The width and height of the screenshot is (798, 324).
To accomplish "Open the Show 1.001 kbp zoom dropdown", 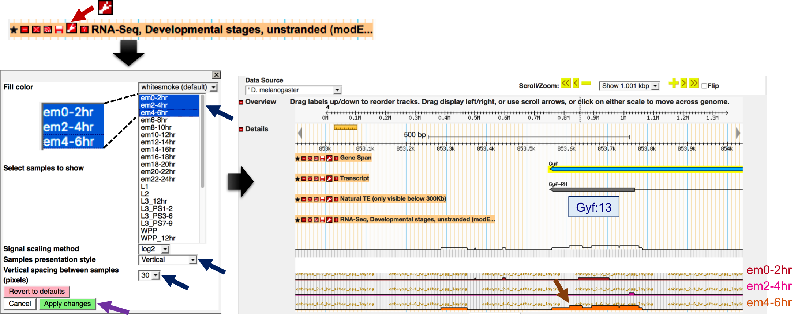I will point(629,86).
